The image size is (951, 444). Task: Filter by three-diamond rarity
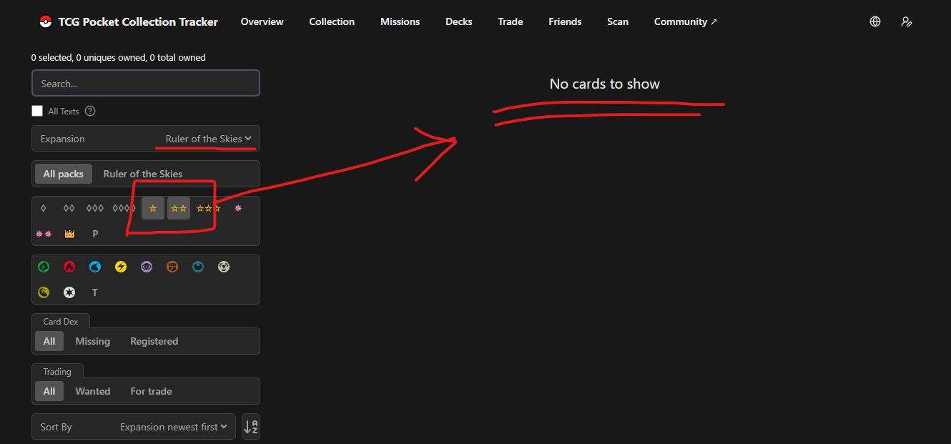[95, 208]
